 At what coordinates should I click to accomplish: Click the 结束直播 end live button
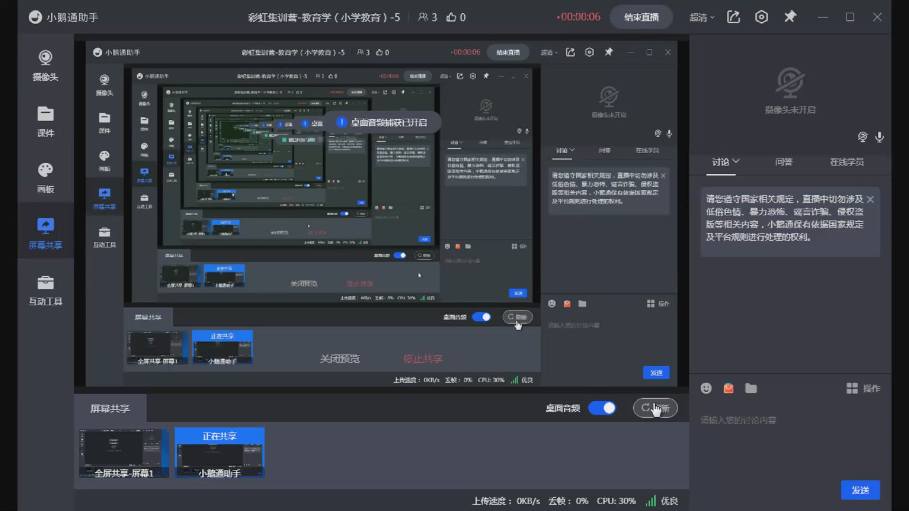tap(641, 17)
